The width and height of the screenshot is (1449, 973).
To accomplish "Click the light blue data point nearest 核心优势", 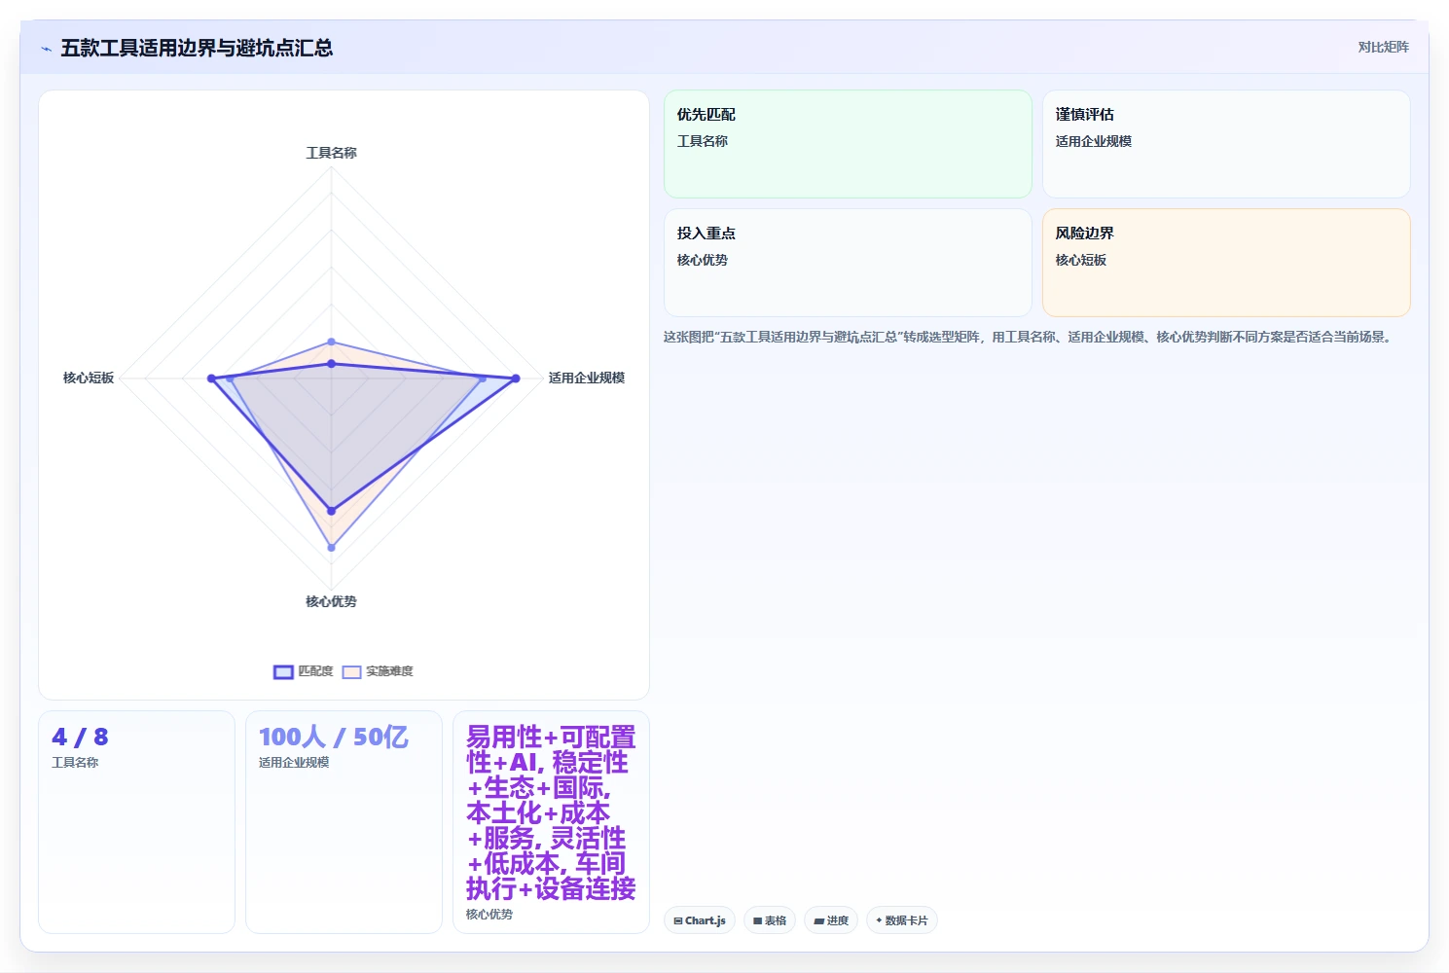I will (331, 548).
